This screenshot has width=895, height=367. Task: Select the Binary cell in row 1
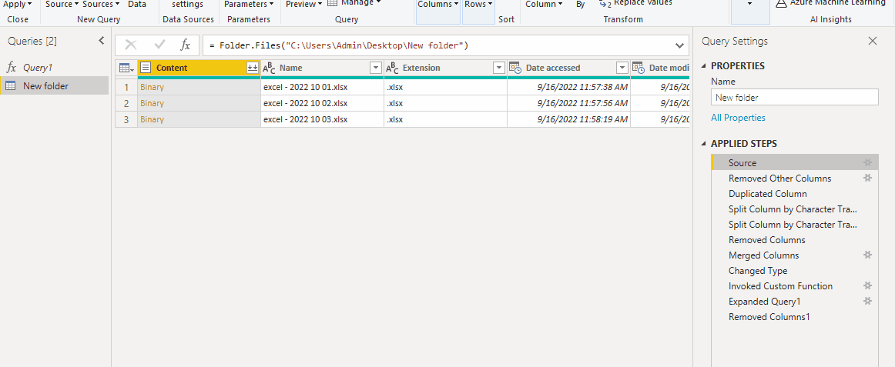pos(199,87)
